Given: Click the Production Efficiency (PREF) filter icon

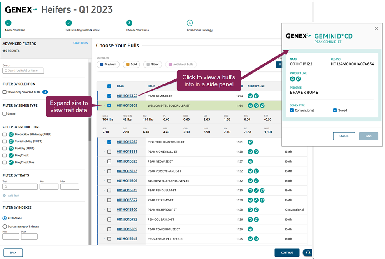Looking at the screenshot, I should (11, 134).
